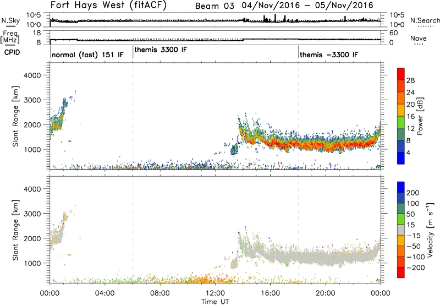
Task: Click the '4000' range tick of power panel
Action: (32, 75)
